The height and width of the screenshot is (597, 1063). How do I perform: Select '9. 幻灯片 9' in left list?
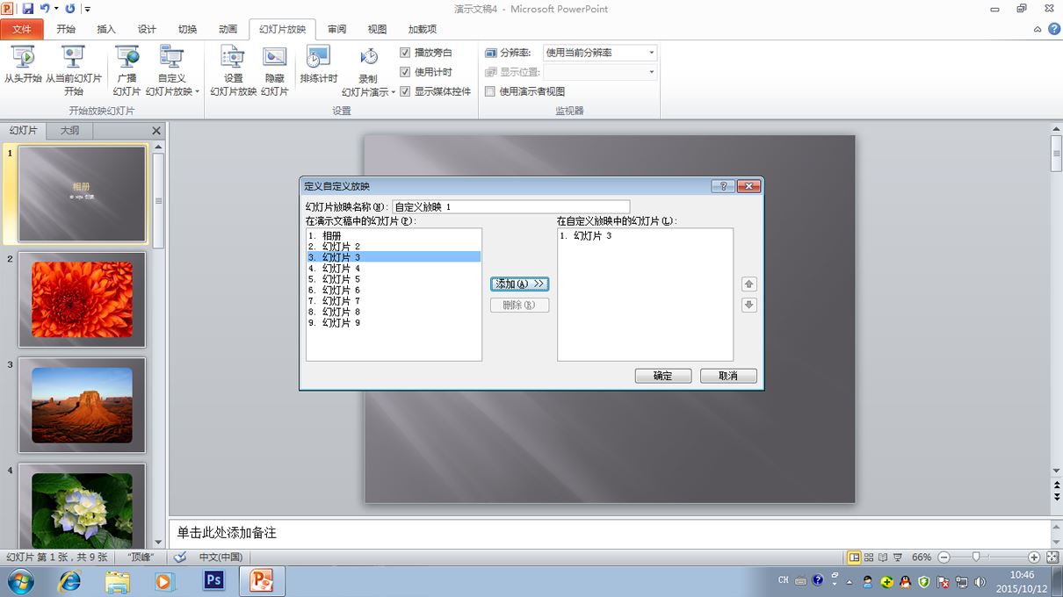tap(394, 323)
